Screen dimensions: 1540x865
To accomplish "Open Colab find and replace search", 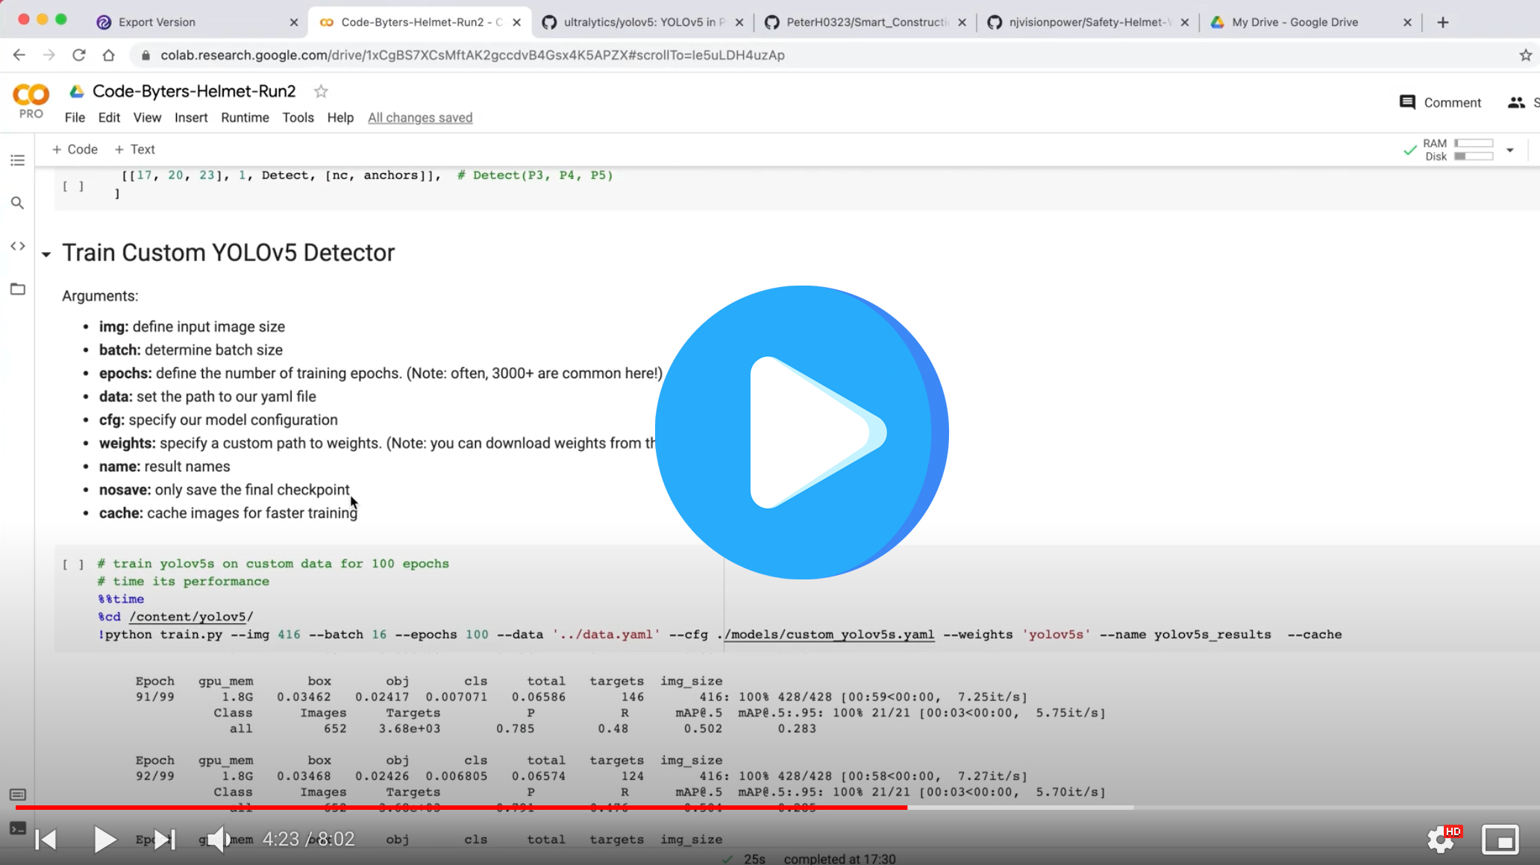I will coord(18,203).
